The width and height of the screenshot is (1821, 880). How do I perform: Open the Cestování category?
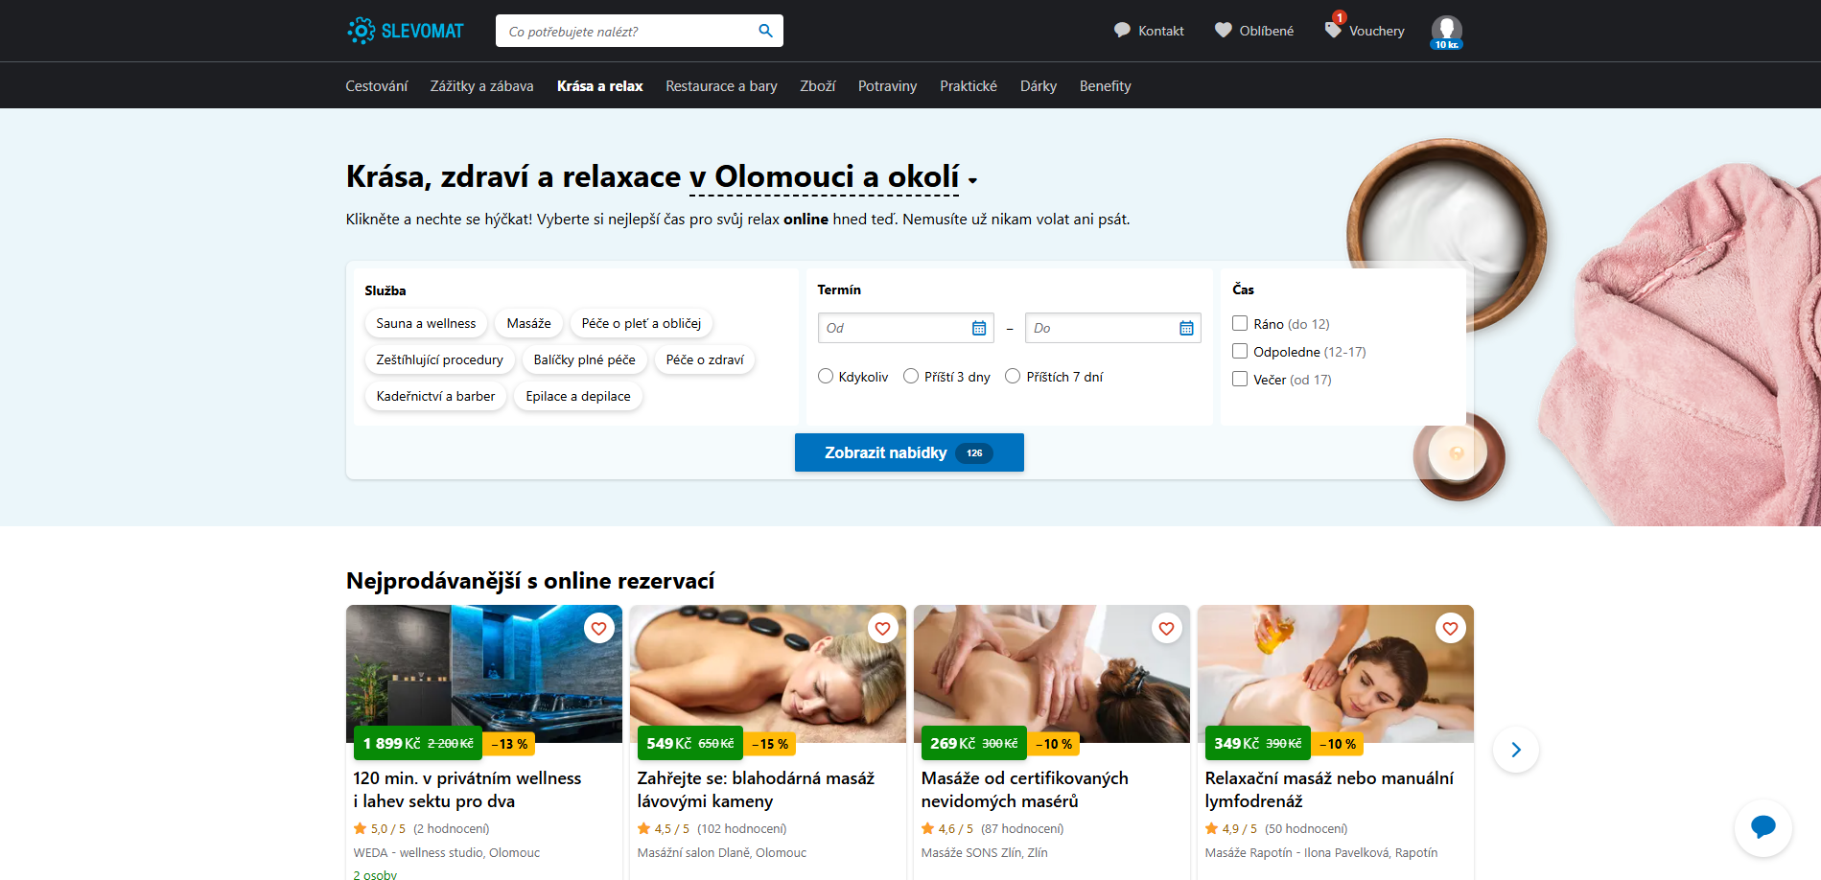point(377,86)
